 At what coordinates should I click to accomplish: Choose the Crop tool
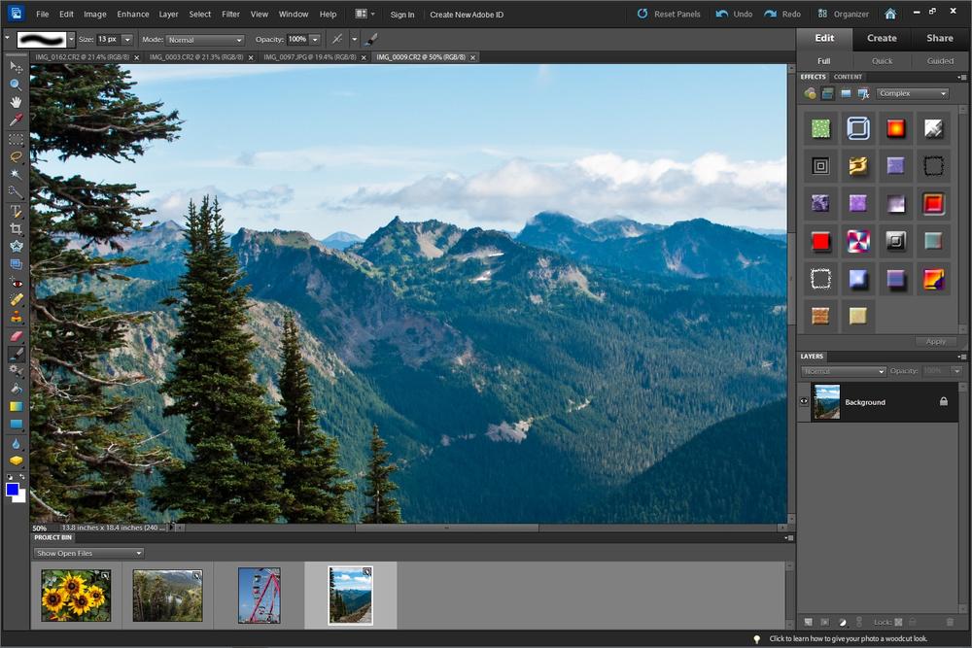tap(16, 229)
